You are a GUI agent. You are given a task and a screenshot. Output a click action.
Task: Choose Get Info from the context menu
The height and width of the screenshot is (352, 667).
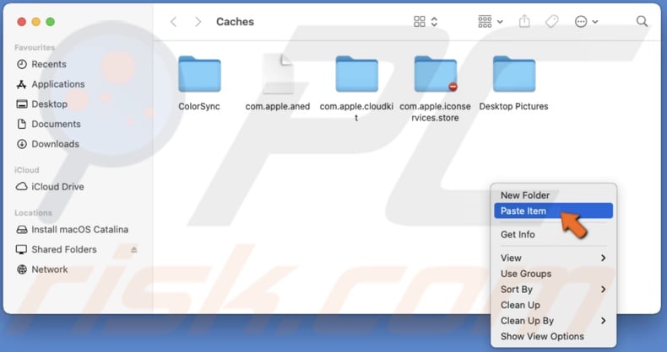pos(553,234)
